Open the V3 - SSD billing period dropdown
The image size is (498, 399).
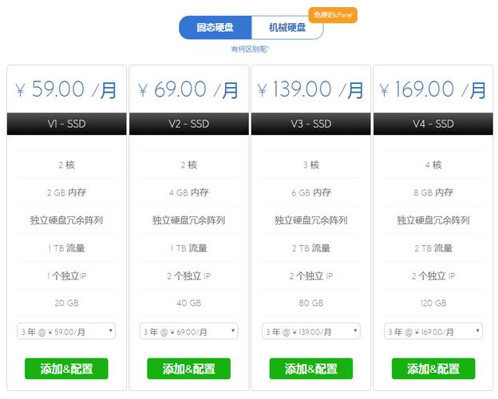(x=311, y=331)
